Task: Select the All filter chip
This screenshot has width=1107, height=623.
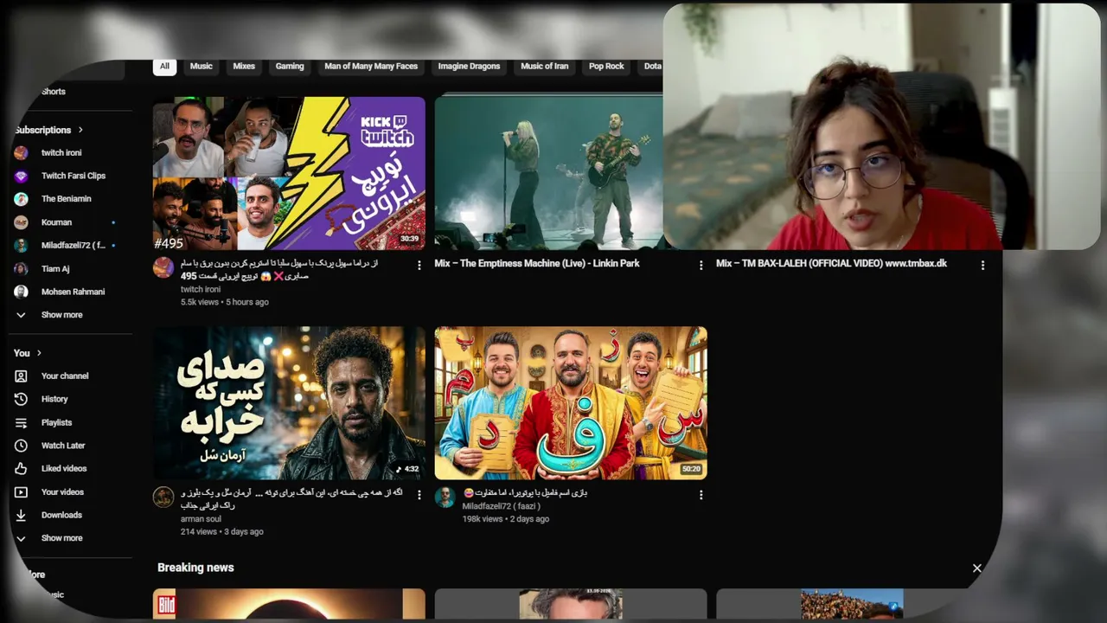Action: tap(164, 67)
